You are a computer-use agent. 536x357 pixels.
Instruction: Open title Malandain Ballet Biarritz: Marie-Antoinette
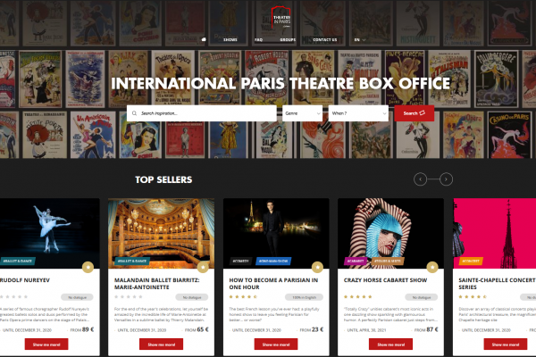point(156,284)
